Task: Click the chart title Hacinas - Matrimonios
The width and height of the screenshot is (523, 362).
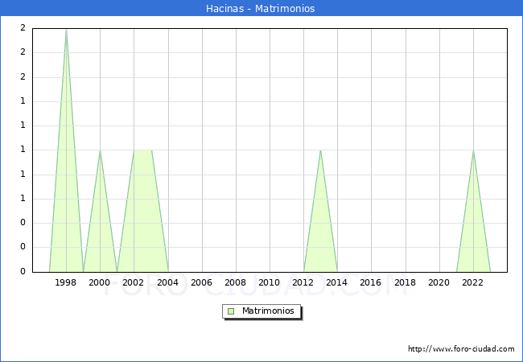Action: (260, 8)
